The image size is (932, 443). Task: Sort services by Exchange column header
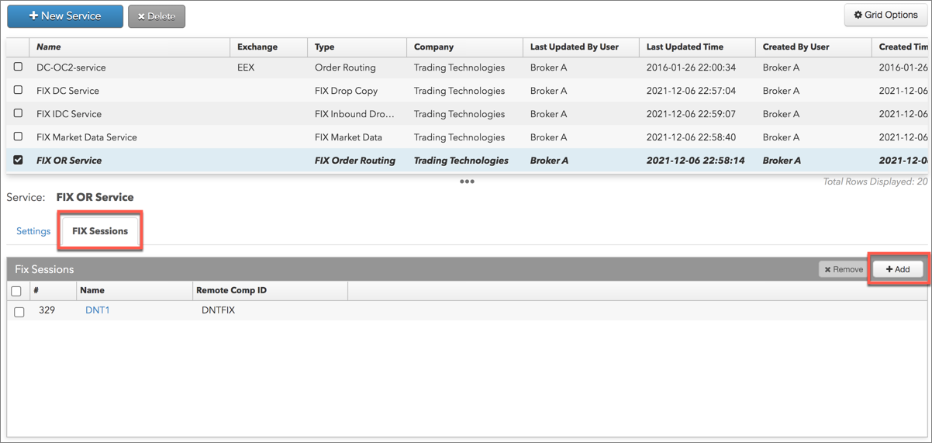(x=257, y=47)
